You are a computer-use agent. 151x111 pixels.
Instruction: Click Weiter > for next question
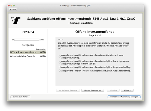[x=127, y=90]
